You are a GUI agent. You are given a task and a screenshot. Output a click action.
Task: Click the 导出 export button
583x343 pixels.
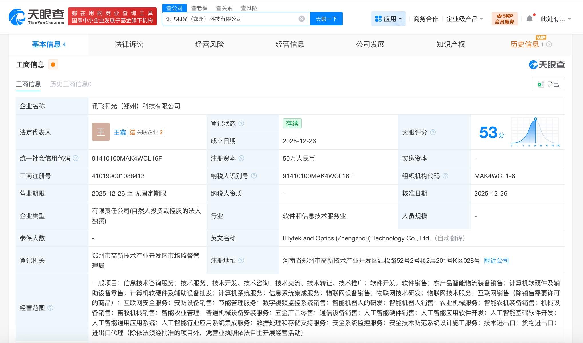(548, 84)
